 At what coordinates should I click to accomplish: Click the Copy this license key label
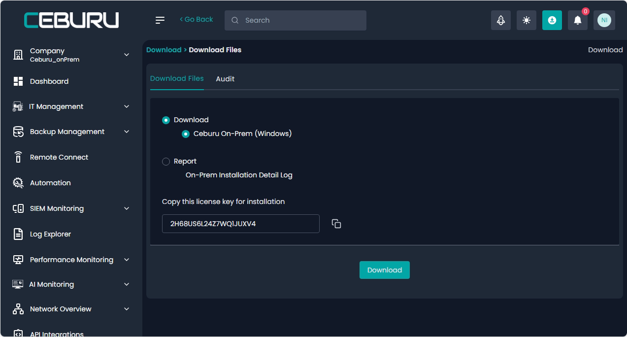224,202
